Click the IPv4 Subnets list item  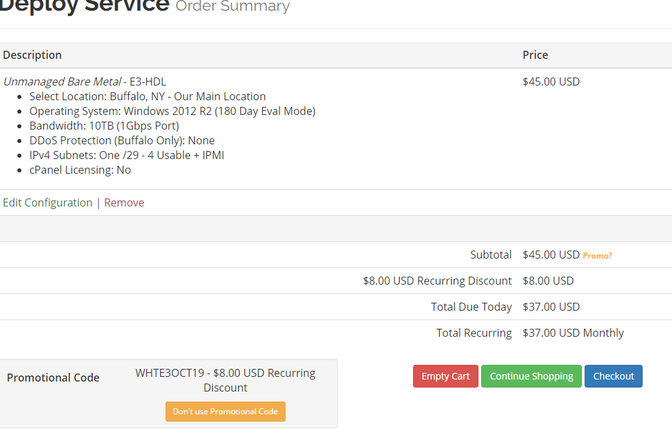pyautogui.click(x=127, y=155)
